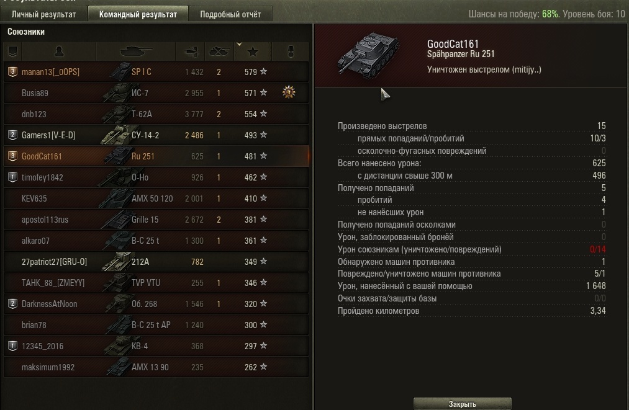The width and height of the screenshot is (629, 410).
Task: Sort by player name silhouette icon
Action: [x=59, y=51]
